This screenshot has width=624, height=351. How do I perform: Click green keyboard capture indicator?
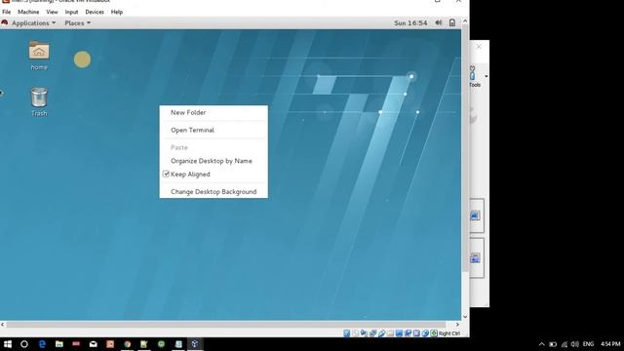pos(434,333)
